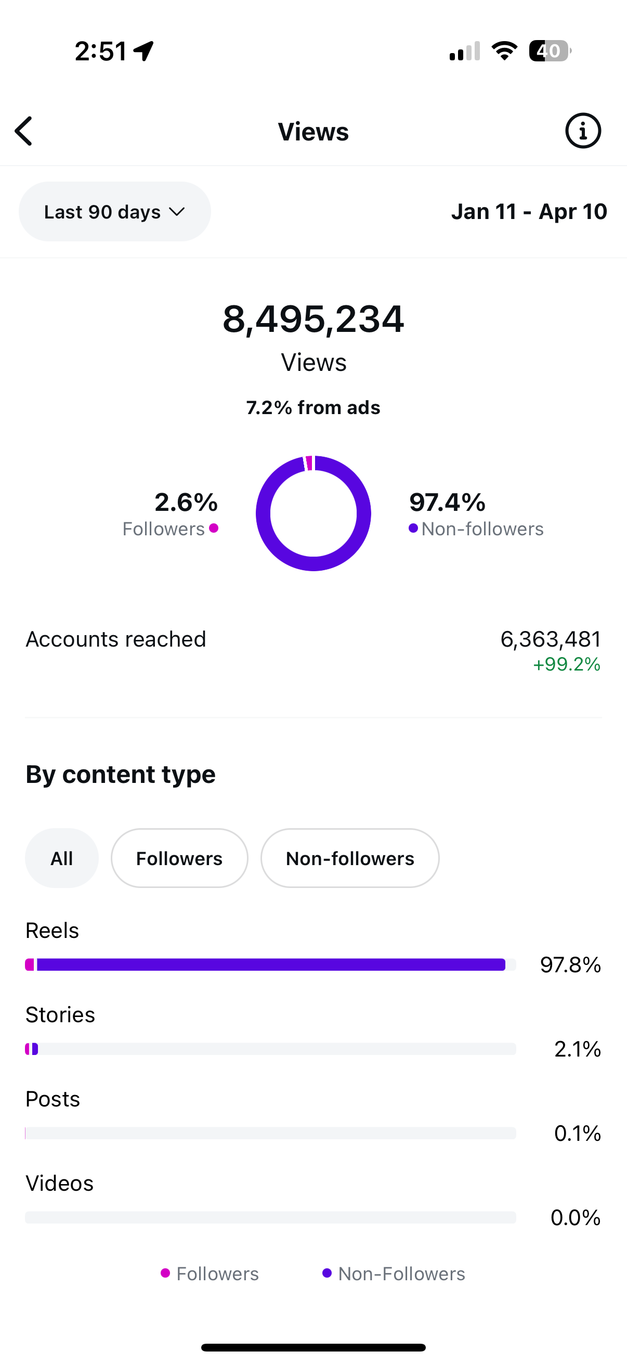Screen dimensions: 627x1364
Task: Open the Accounts reached row
Action: [x=313, y=650]
